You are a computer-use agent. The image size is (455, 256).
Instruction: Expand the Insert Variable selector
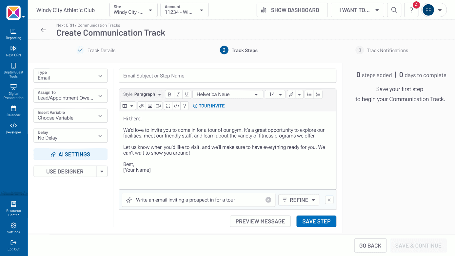(x=70, y=116)
